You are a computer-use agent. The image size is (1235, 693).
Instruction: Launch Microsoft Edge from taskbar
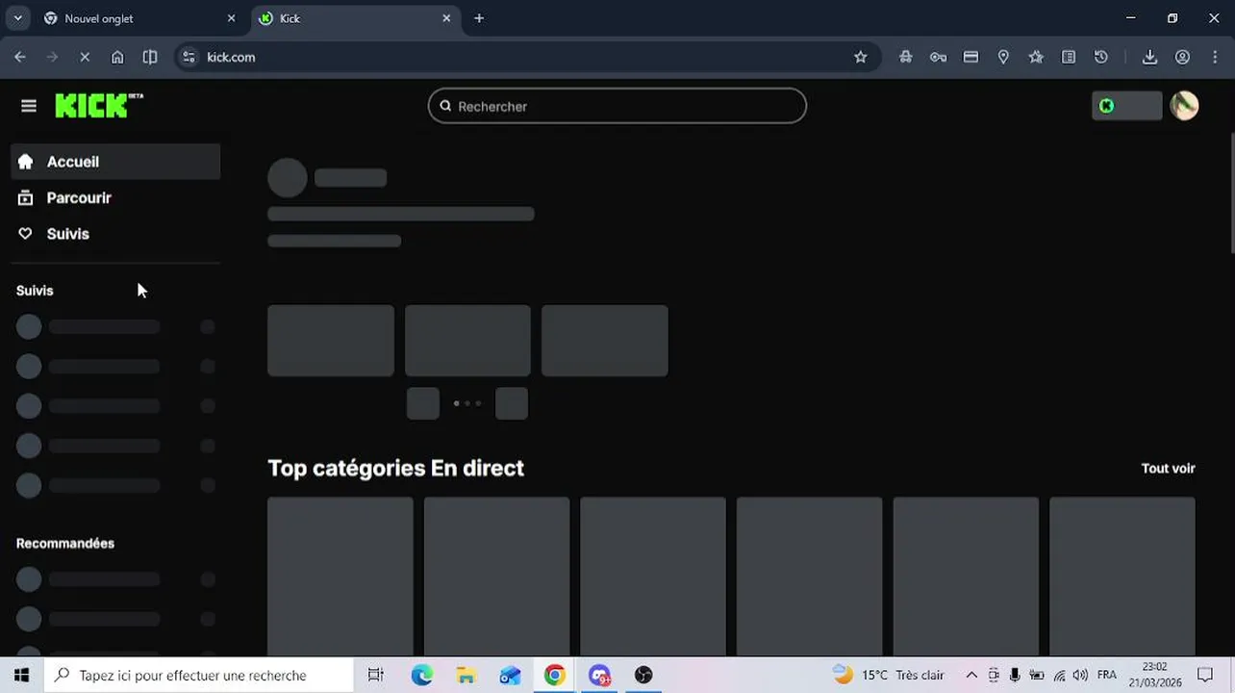[x=422, y=675]
